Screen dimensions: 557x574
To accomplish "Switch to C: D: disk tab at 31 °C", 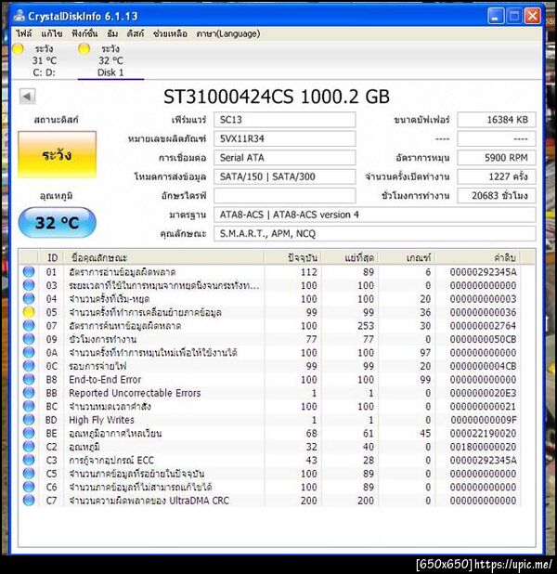I will 44,60.
